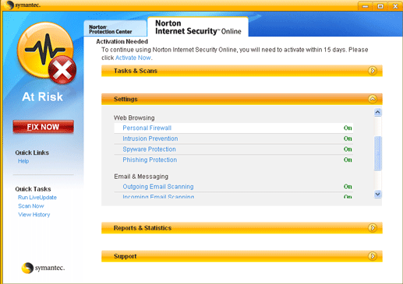Click the Activation Needed heading

pyautogui.click(x=122, y=41)
